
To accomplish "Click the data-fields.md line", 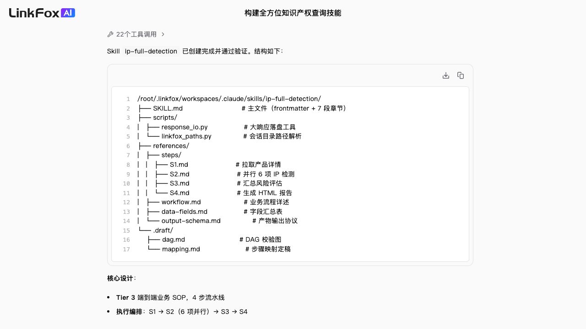I will click(210, 212).
